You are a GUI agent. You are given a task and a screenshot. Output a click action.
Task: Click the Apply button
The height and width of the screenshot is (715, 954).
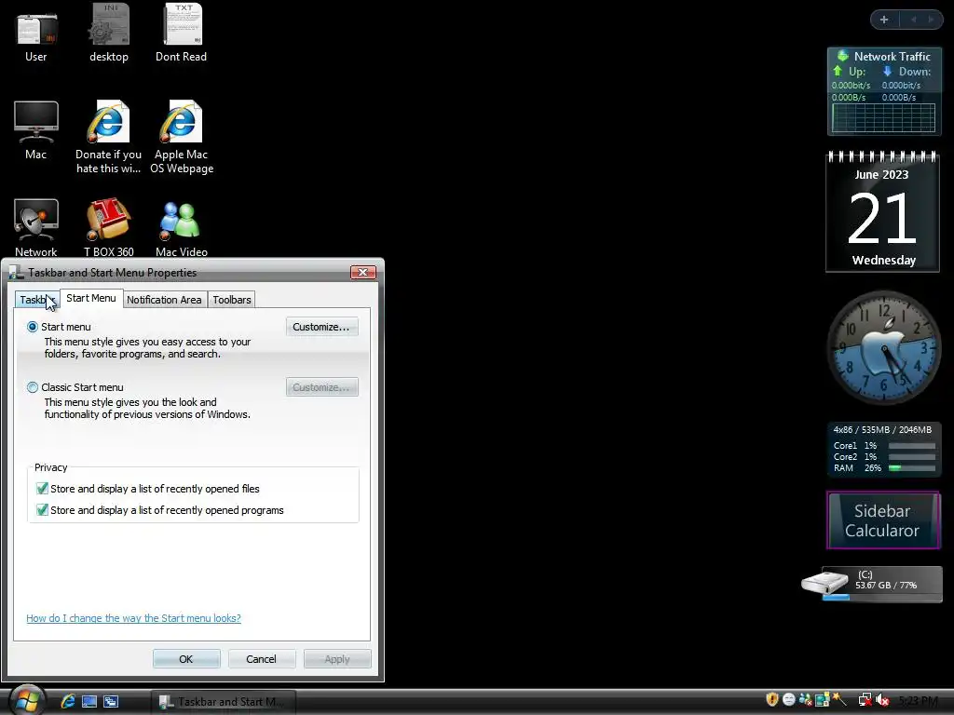click(337, 659)
